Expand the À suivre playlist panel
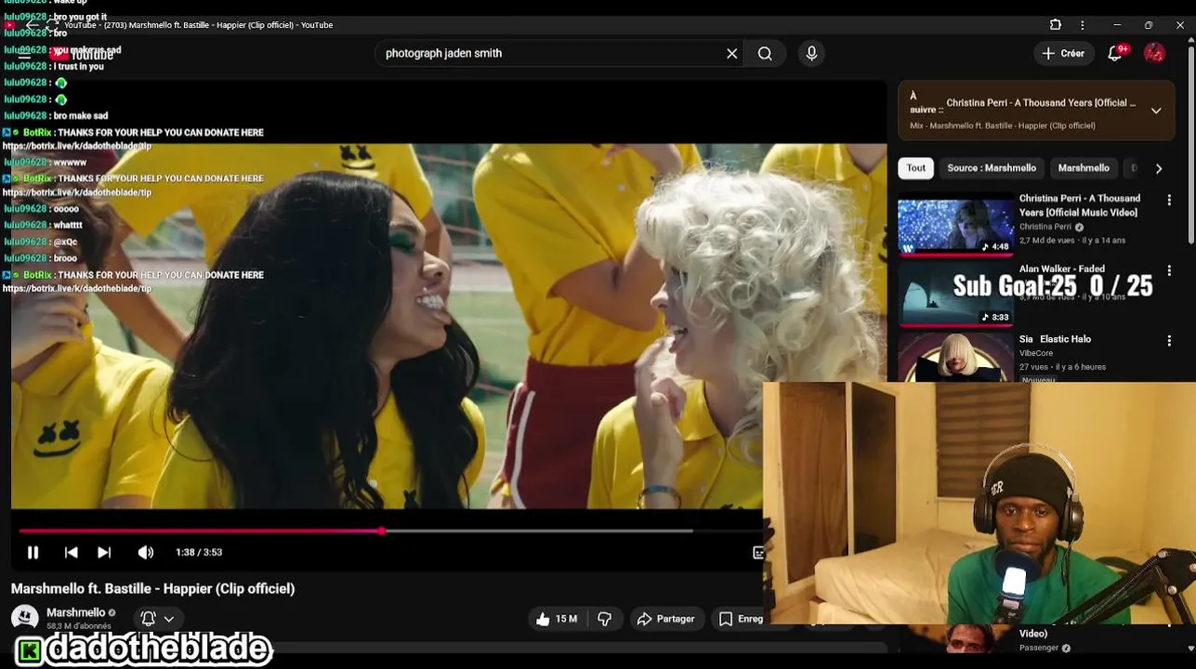This screenshot has height=669, width=1196. [1156, 111]
